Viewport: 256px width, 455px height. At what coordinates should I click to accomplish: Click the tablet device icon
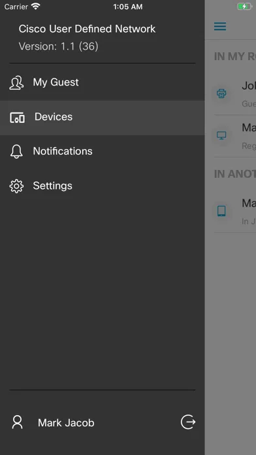coord(221,211)
